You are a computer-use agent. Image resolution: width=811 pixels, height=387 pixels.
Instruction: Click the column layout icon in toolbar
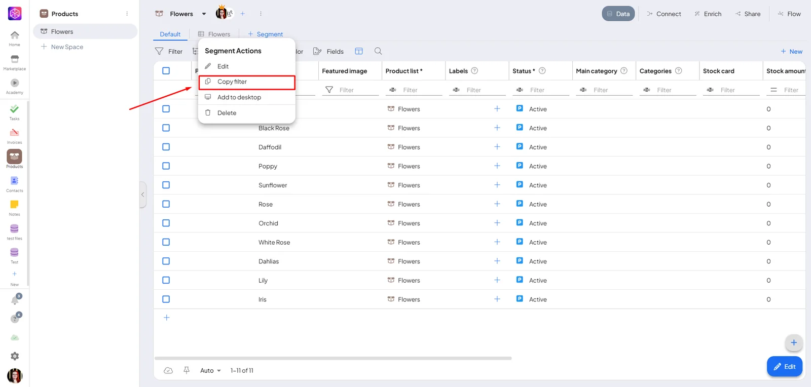point(359,51)
